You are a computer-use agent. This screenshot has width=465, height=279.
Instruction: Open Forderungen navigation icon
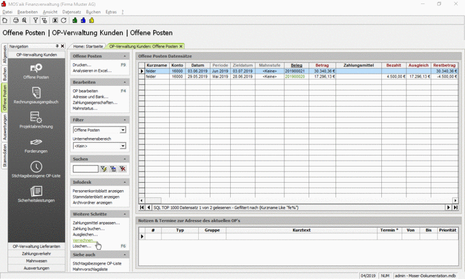tap(36, 146)
